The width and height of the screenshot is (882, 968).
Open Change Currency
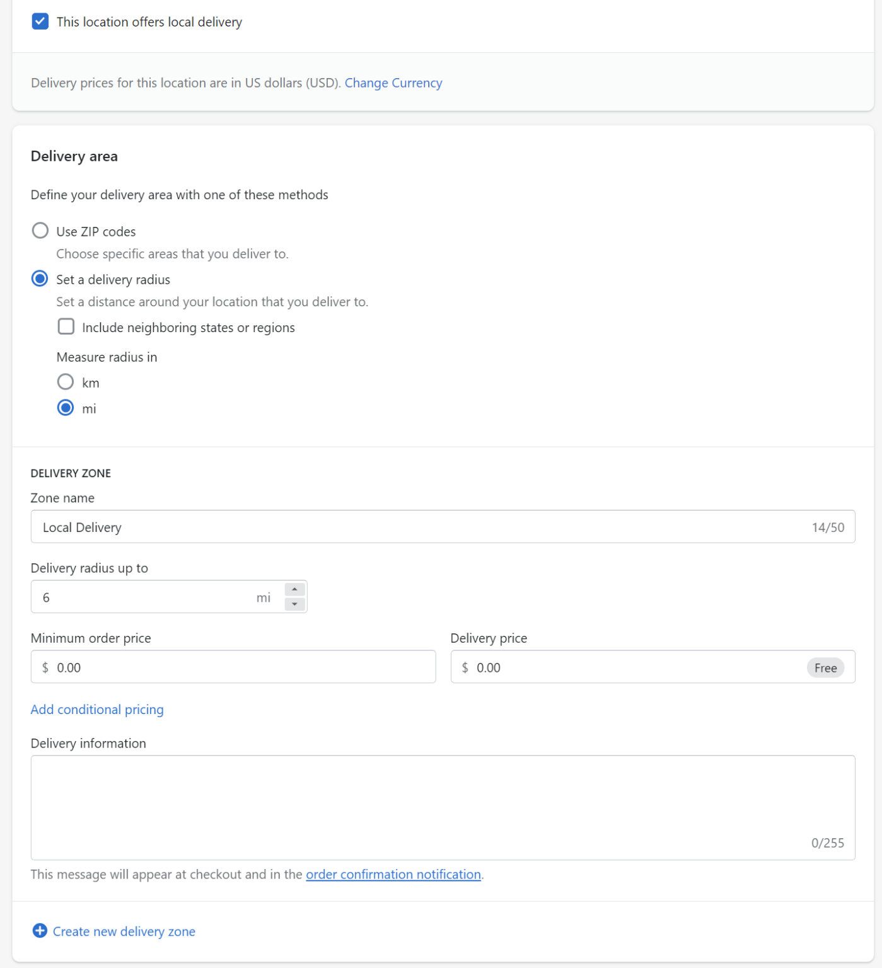click(393, 83)
